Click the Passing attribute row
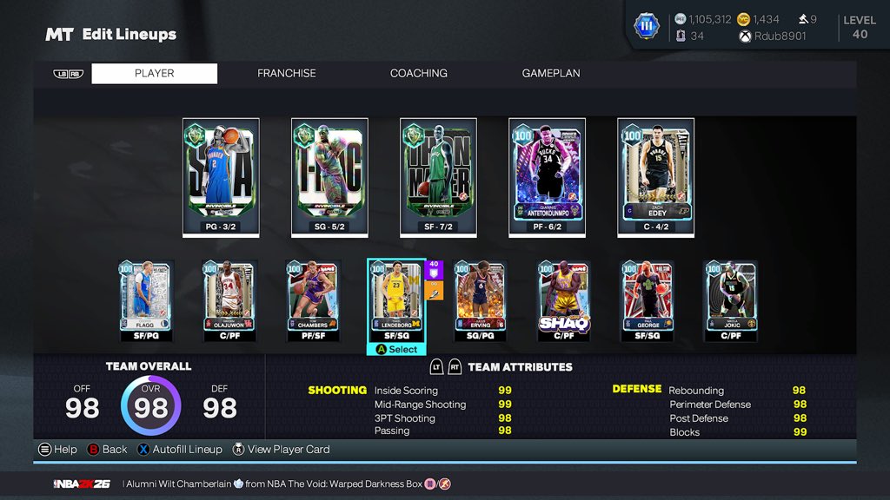The height and width of the screenshot is (500, 890). (x=442, y=431)
